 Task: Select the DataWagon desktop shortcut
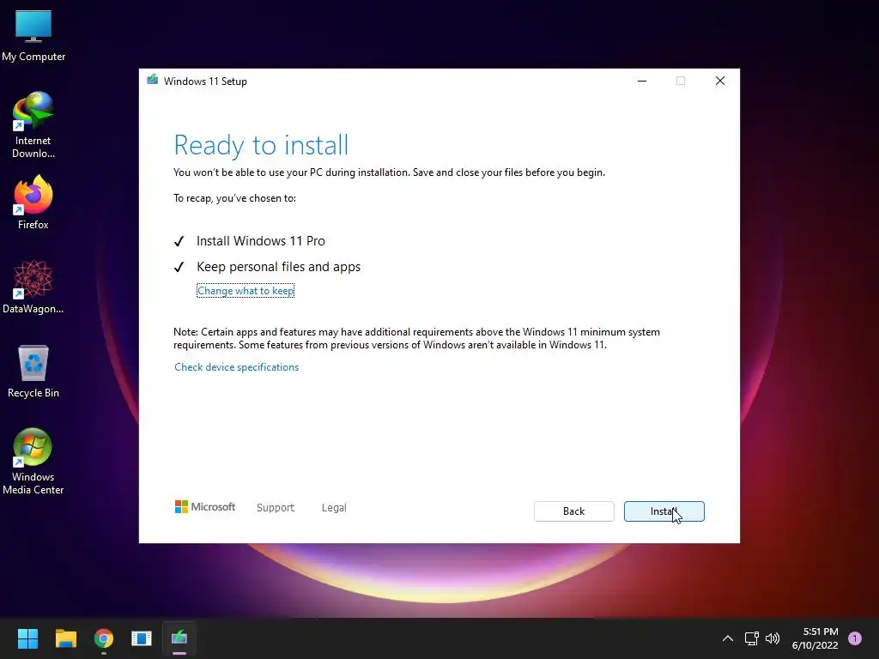33,287
